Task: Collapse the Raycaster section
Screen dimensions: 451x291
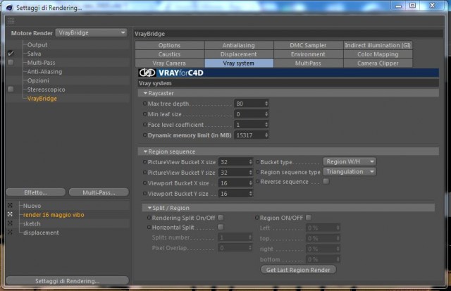Action: [x=146, y=93]
